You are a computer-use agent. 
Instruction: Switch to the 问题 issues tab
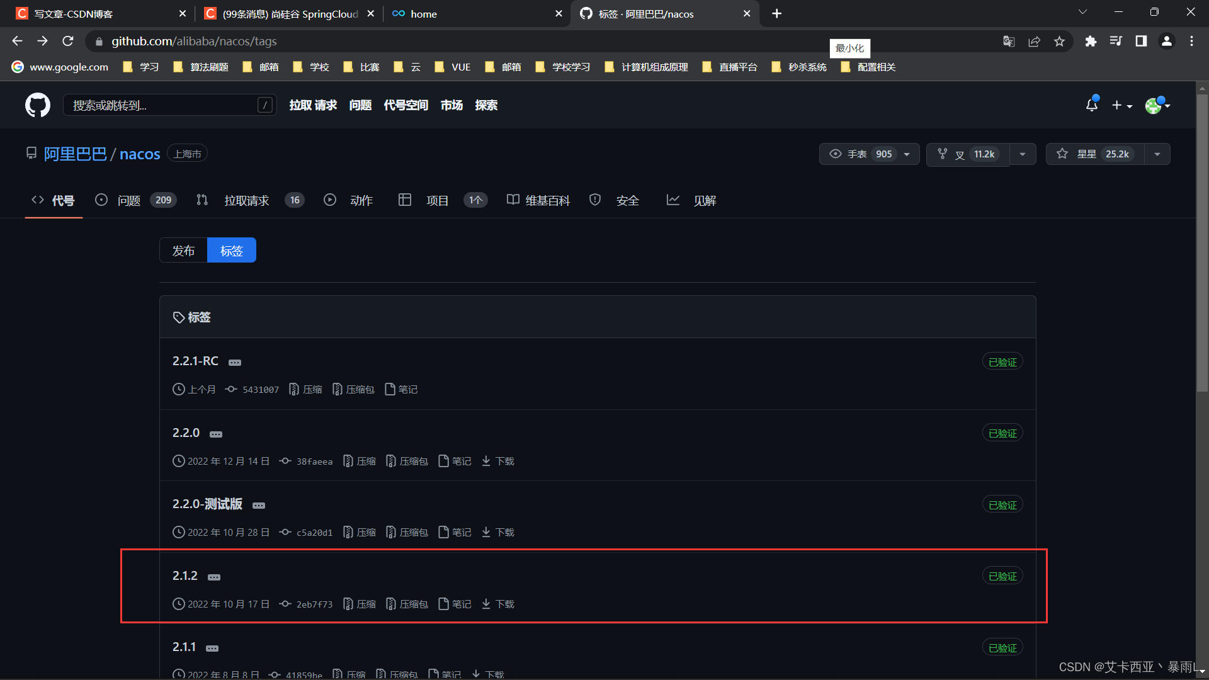(x=135, y=200)
